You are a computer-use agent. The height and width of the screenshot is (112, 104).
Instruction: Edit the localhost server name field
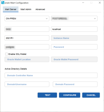tap(74, 29)
